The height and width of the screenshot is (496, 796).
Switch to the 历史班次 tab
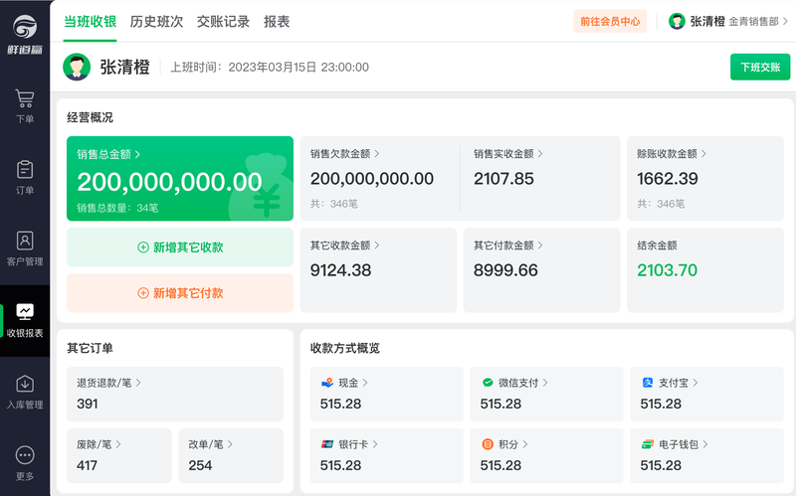(x=156, y=21)
